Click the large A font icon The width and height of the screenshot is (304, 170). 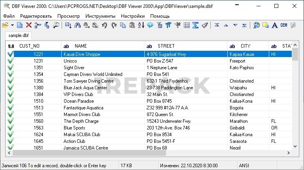[x=275, y=25]
